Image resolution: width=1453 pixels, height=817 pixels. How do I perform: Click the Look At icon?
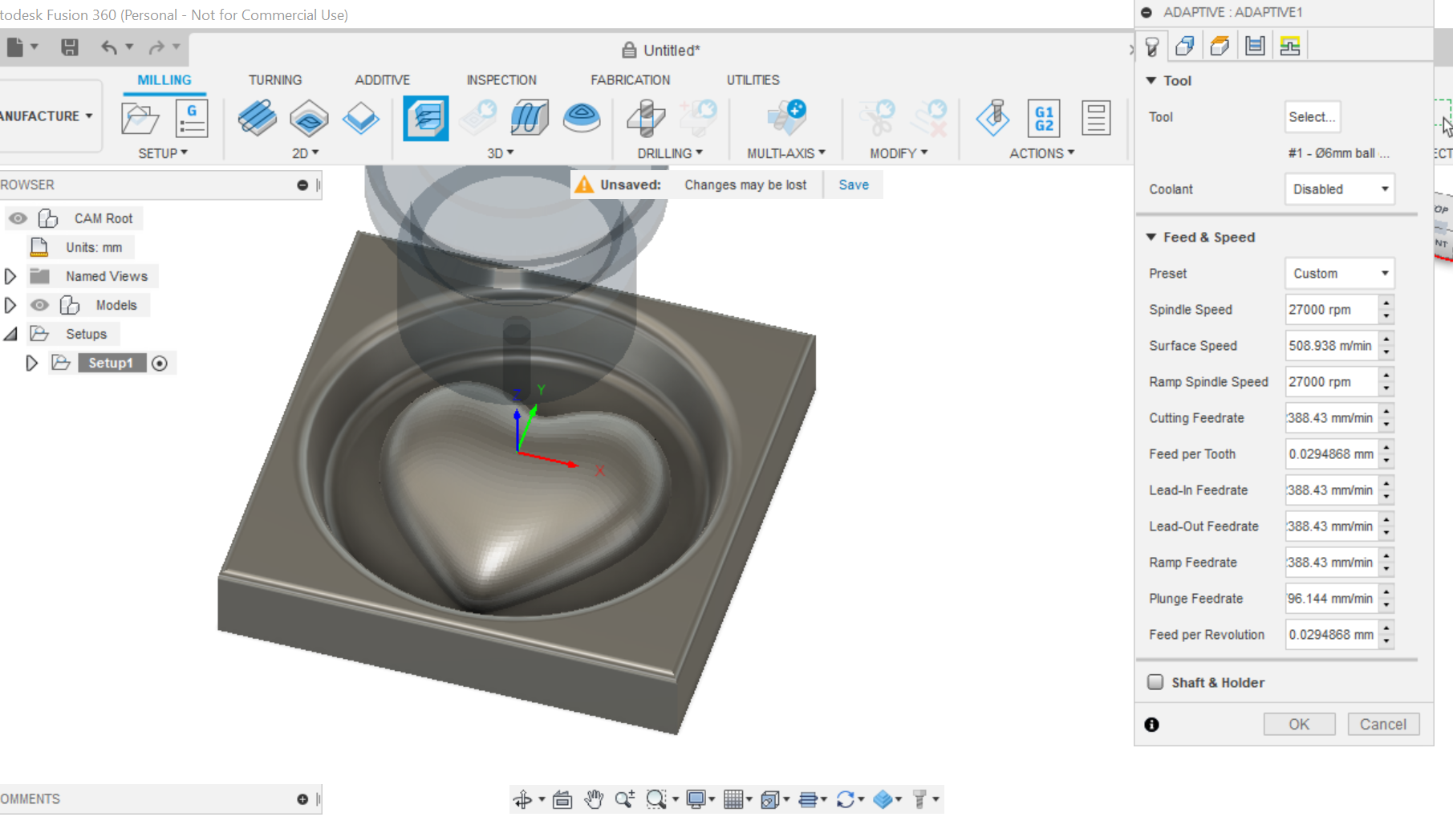(562, 799)
